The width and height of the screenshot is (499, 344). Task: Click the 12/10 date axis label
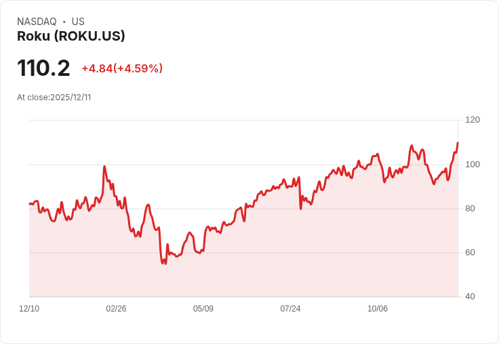coord(29,309)
